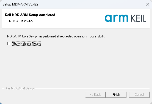Click the '<<' arrows on Back button
Screen dimensions: 152x104
[x=92, y=95]
